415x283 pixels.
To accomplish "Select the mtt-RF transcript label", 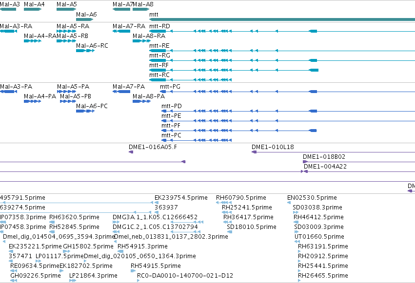I will coord(159,65).
